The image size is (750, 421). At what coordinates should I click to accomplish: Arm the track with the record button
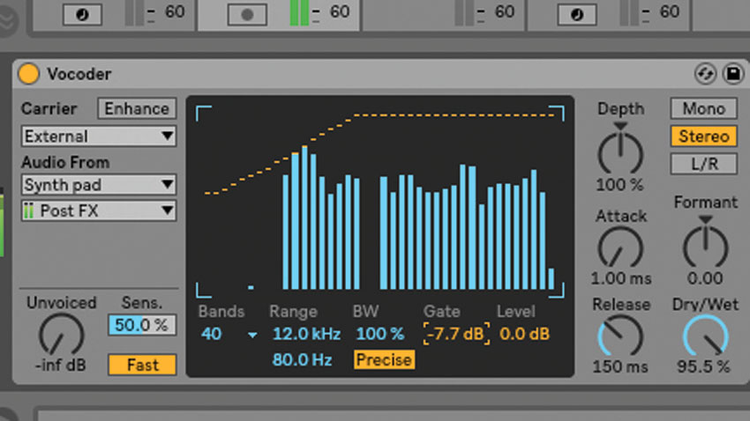pos(247,15)
